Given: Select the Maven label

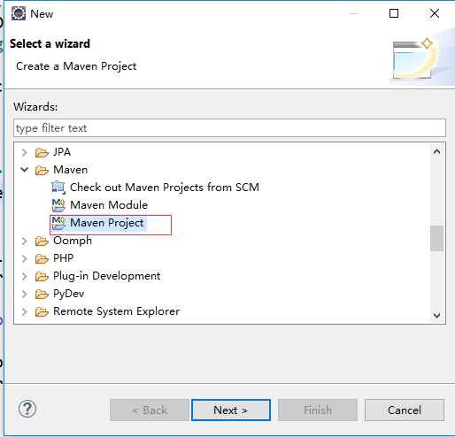Looking at the screenshot, I should pos(70,170).
